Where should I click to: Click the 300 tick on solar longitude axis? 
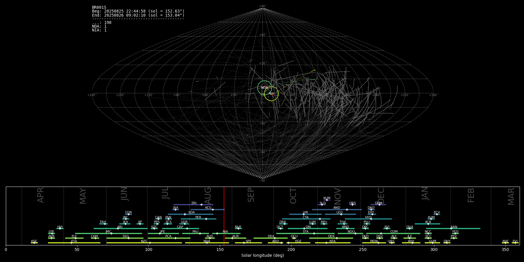point(434,249)
